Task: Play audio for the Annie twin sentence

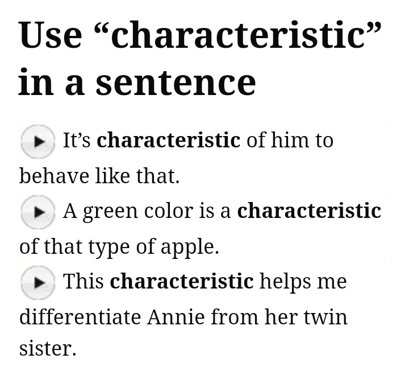Action: tap(37, 282)
